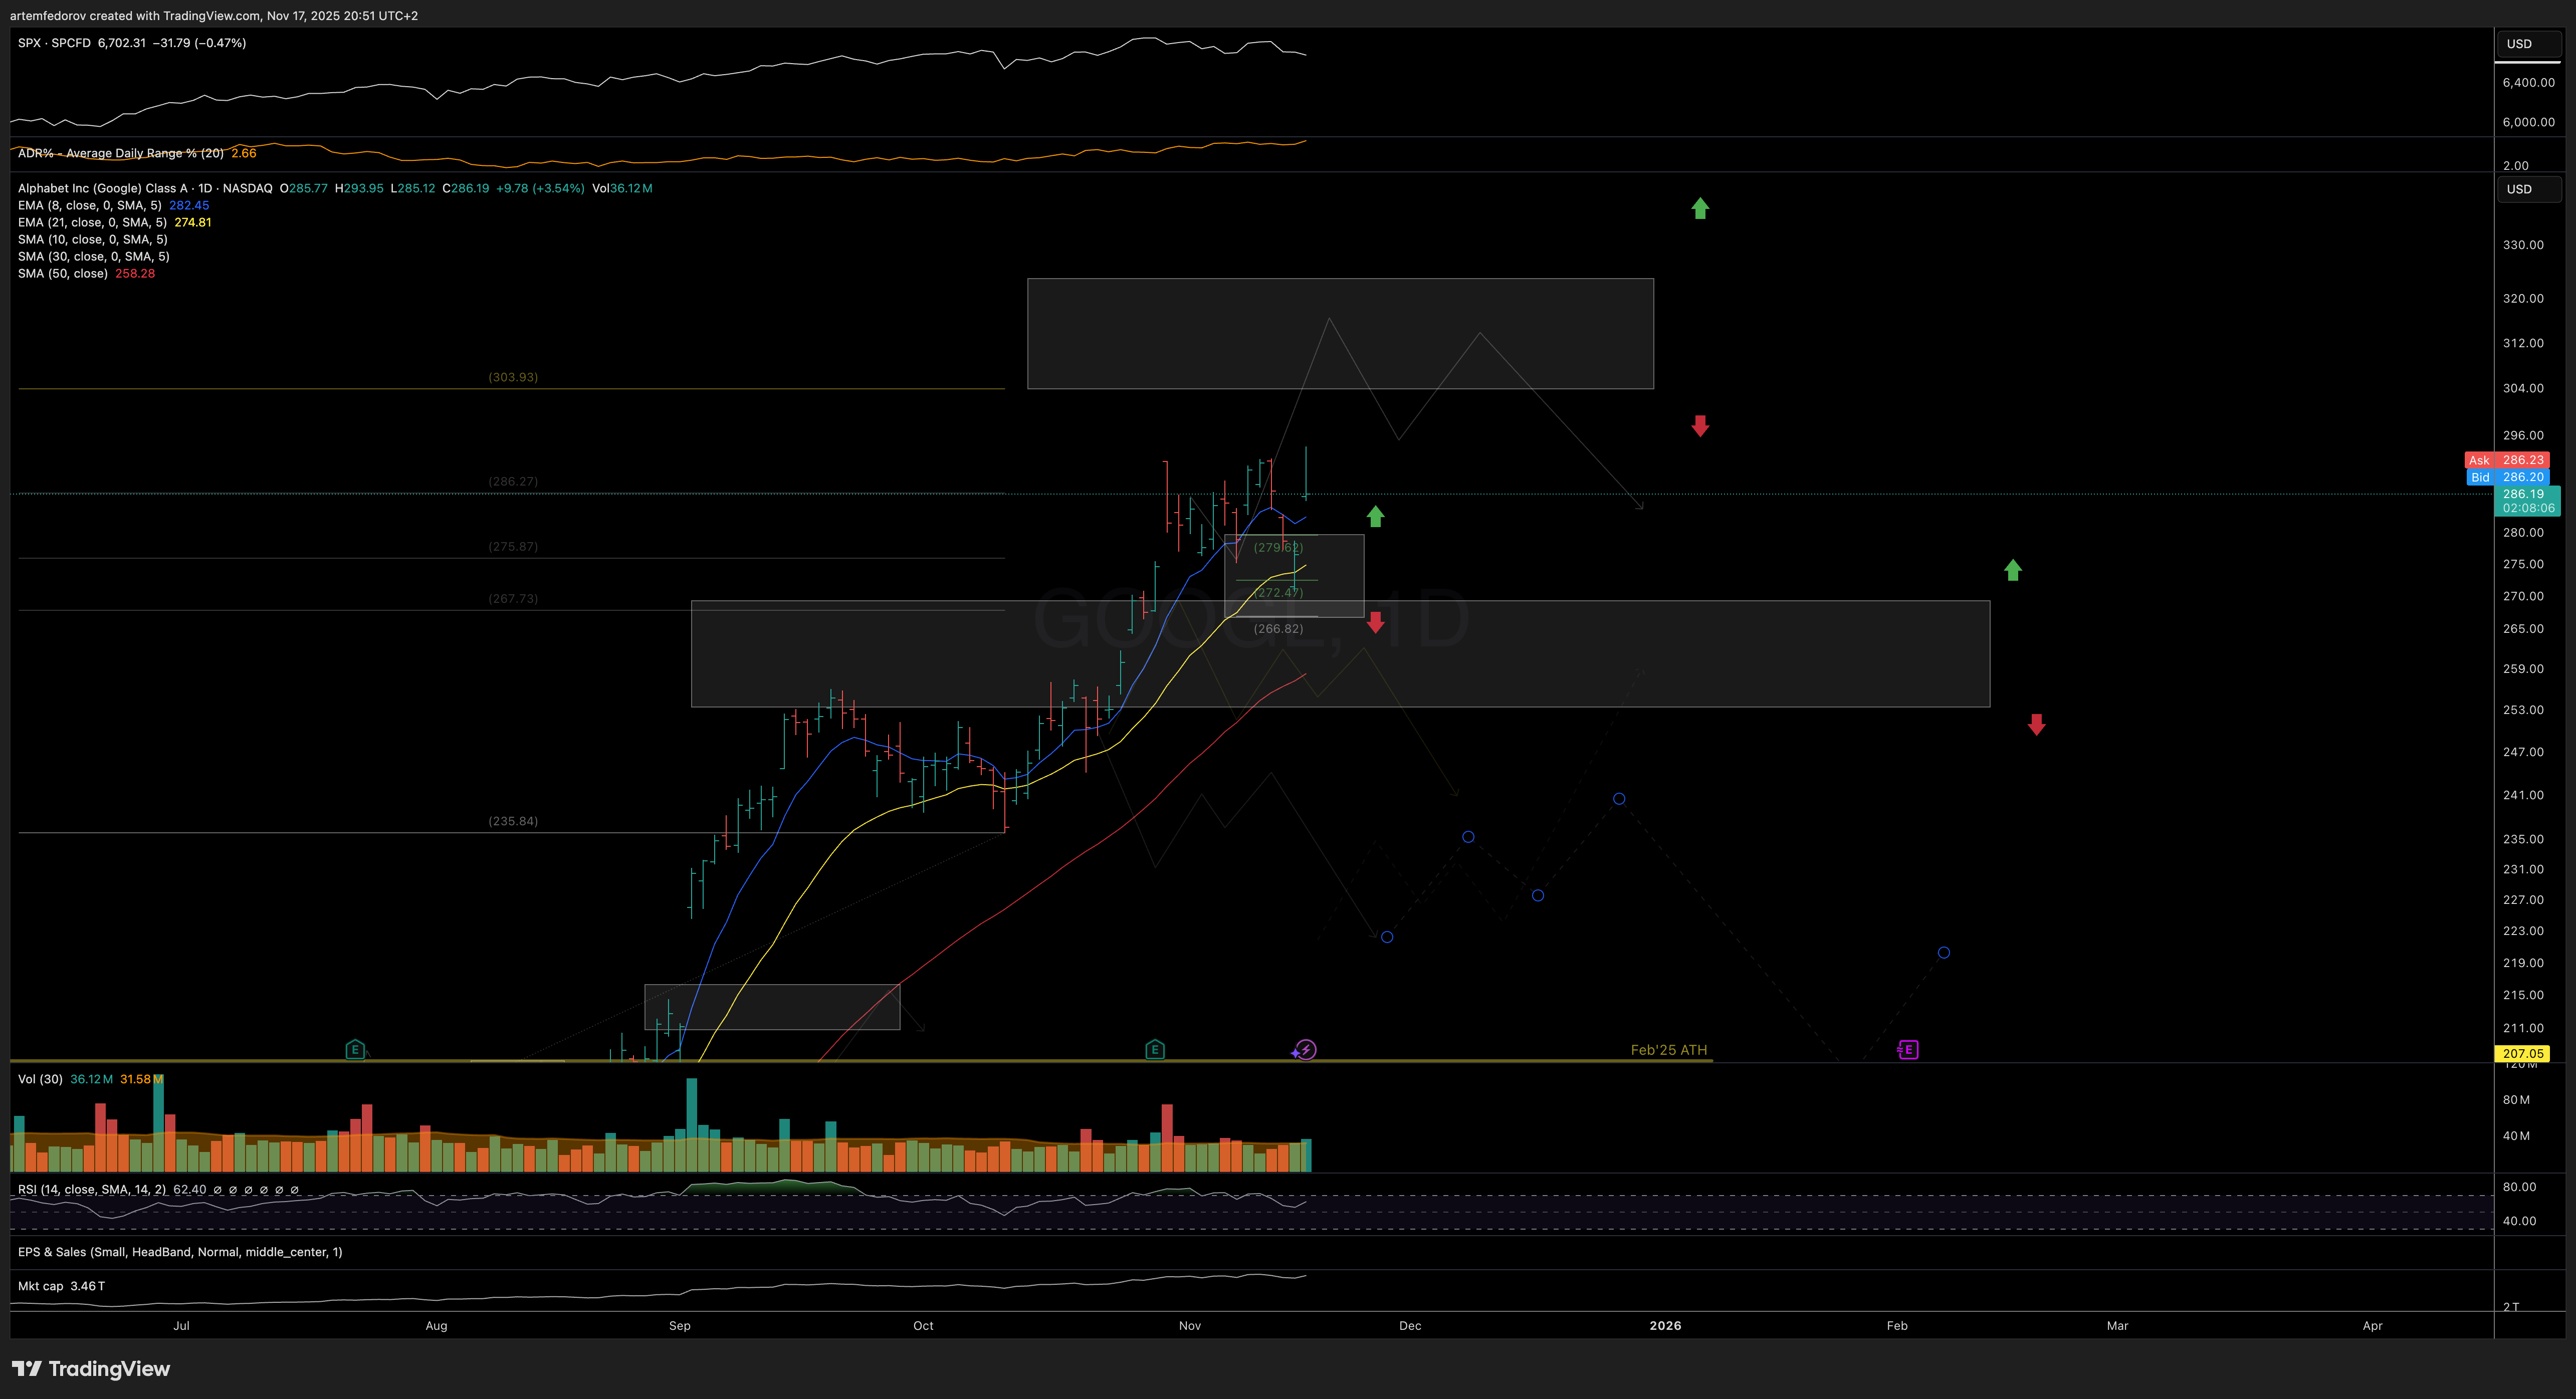Click the EMA 8 value 282.45
This screenshot has width=2576, height=1399.
pyautogui.click(x=189, y=205)
